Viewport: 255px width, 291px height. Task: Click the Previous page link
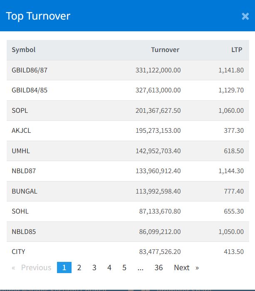32,267
